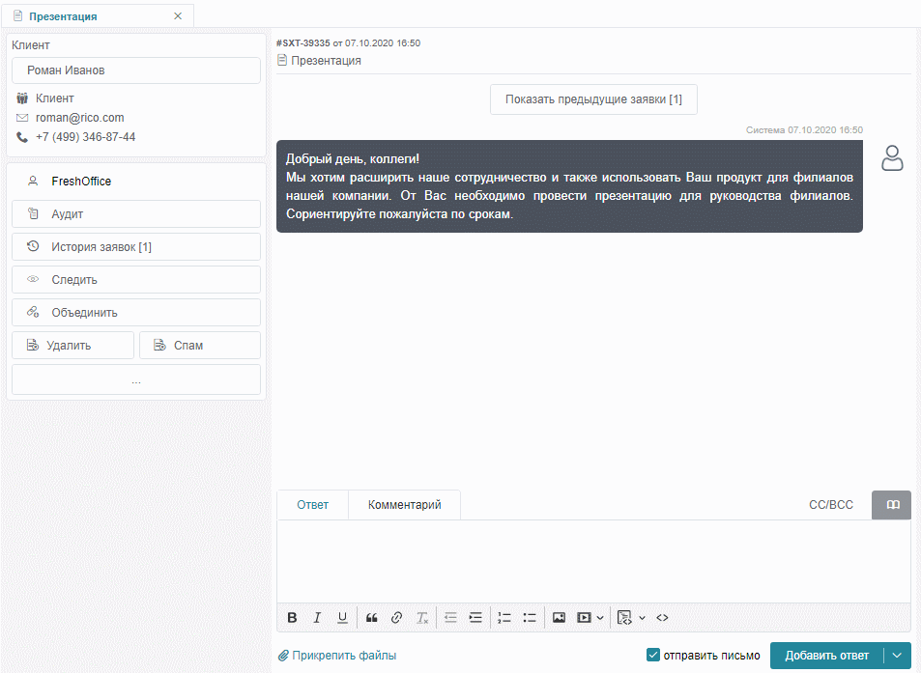Open the video insert dropdown arrow
The width and height of the screenshot is (921, 673).
click(600, 618)
